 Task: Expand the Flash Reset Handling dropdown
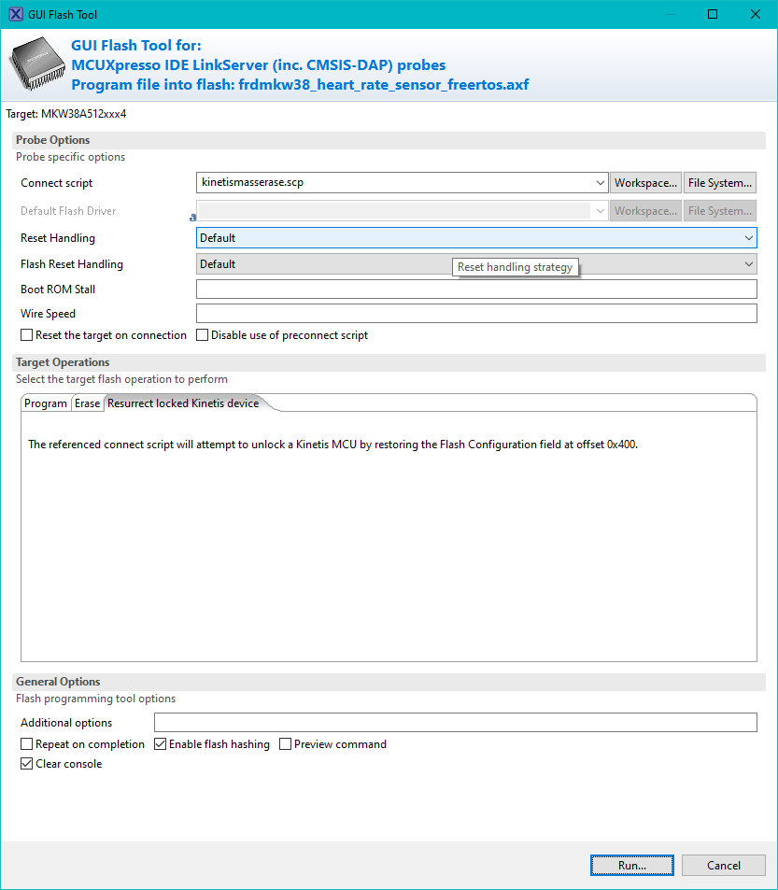coord(749,264)
